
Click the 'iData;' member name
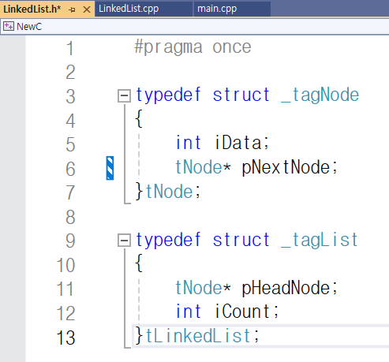[x=242, y=143]
